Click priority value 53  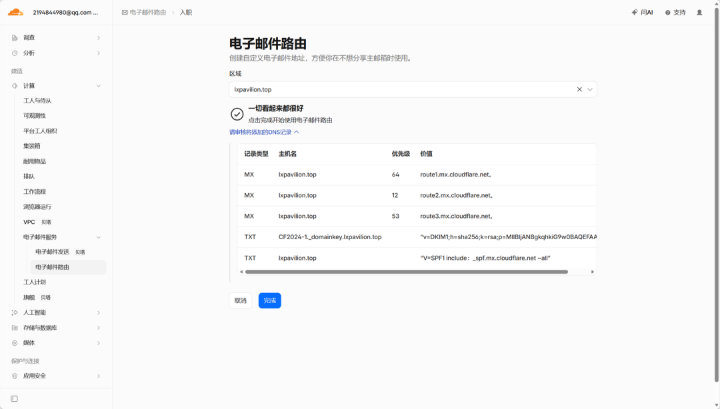pyautogui.click(x=395, y=216)
